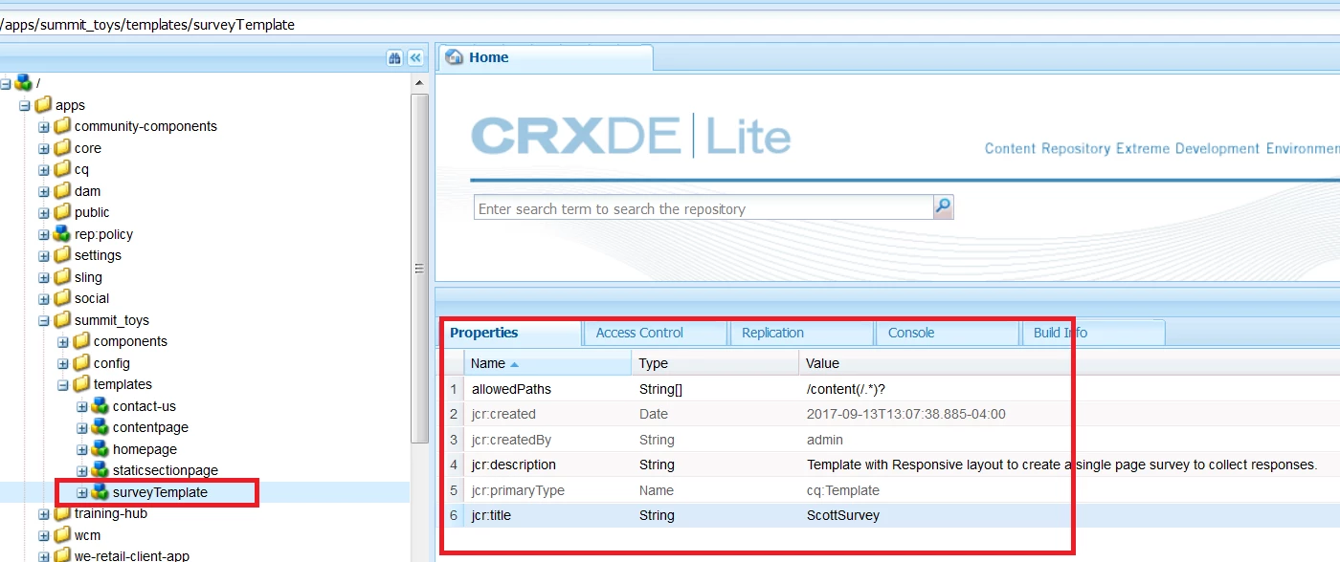
Task: Select the contentpage tree item
Action: [150, 427]
